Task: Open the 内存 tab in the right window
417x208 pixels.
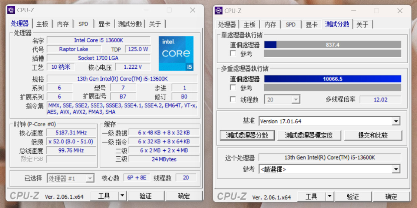Action: coord(270,25)
